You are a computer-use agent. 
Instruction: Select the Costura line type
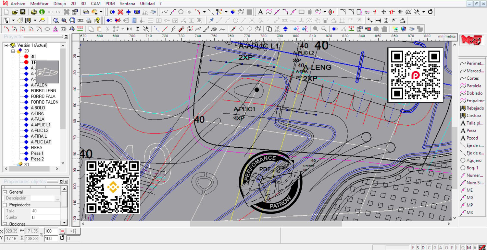pyautogui.click(x=471, y=115)
